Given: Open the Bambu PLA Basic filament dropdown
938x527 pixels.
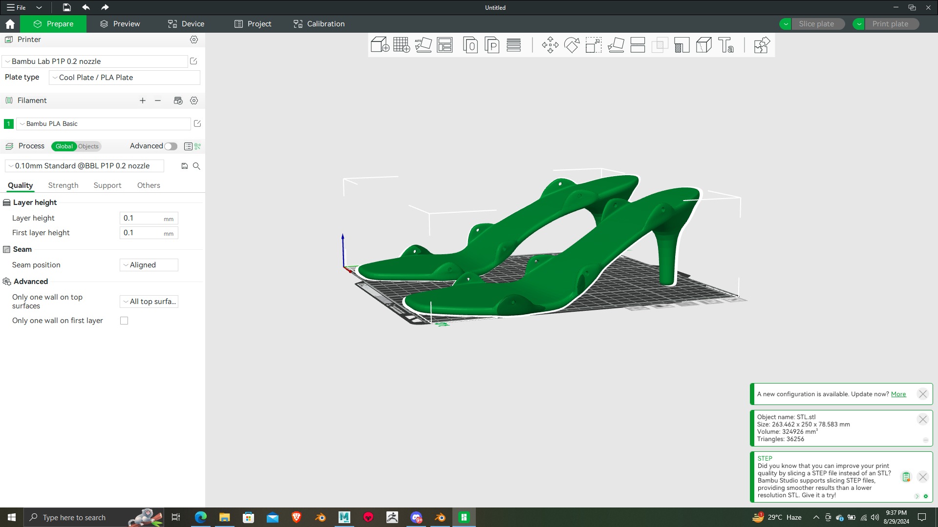Looking at the screenshot, I should click(x=103, y=124).
